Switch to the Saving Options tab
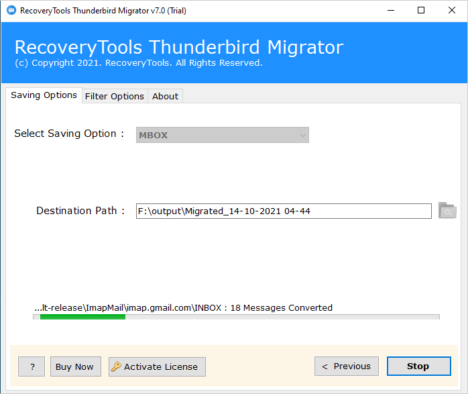468x394 pixels. click(x=44, y=95)
